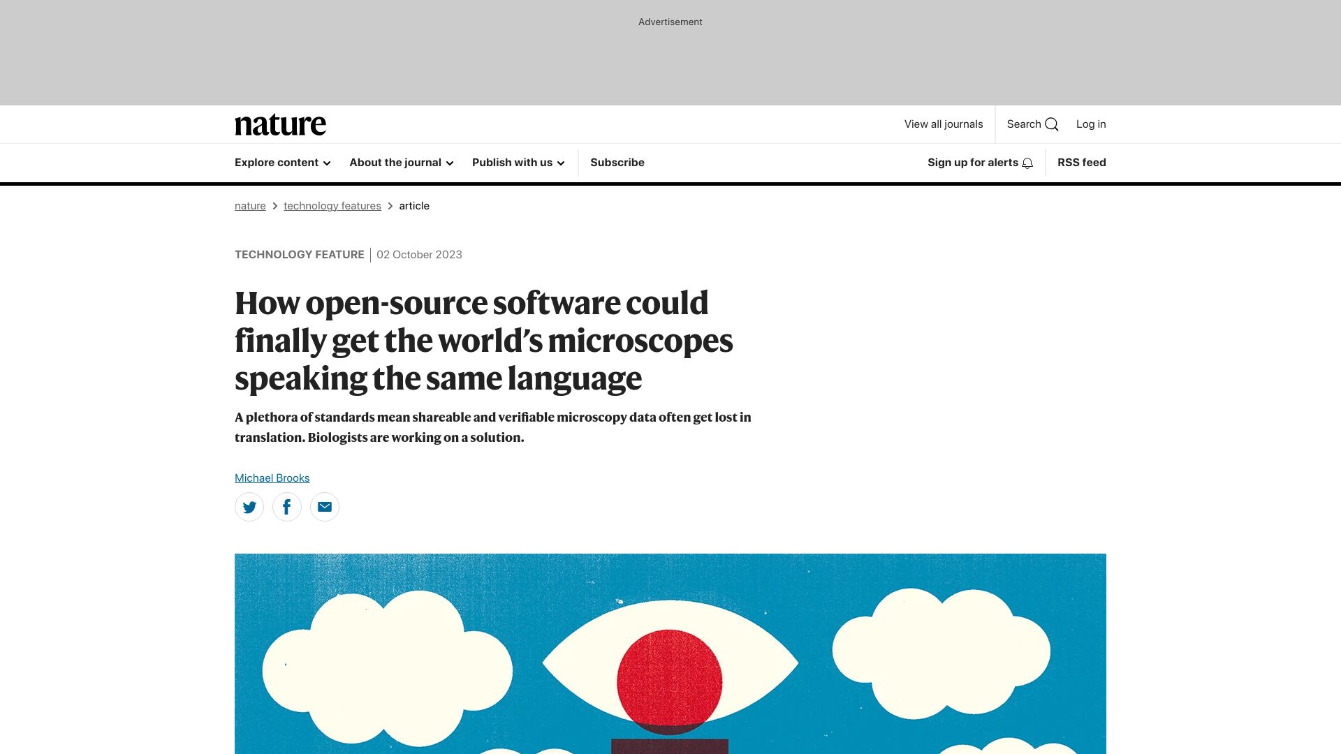The image size is (1341, 754).
Task: Sign up for alerts
Action: [x=980, y=163]
